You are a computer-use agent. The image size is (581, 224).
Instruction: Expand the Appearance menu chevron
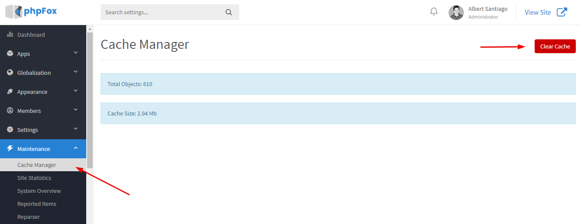[76, 91]
